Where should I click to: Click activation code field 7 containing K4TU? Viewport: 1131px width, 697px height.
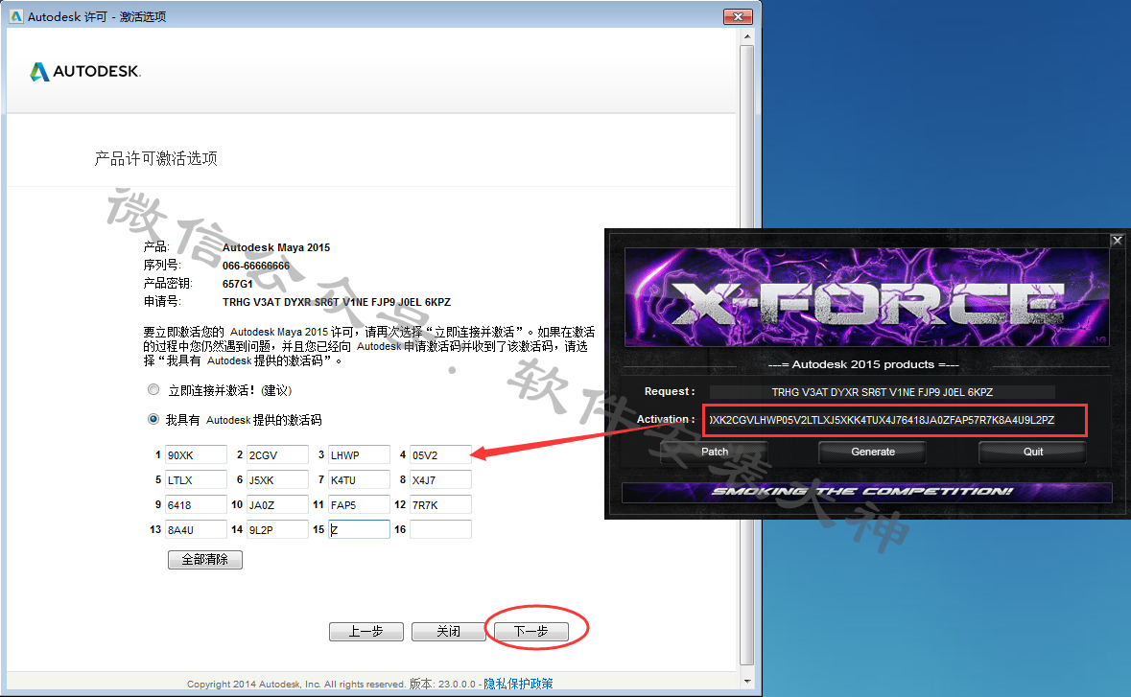(x=359, y=479)
